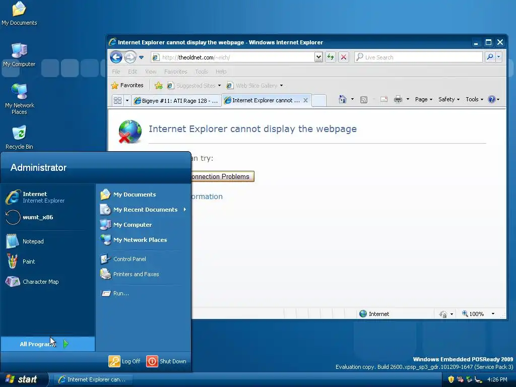516x387 pixels.
Task: Open the View menu
Action: pos(151,72)
